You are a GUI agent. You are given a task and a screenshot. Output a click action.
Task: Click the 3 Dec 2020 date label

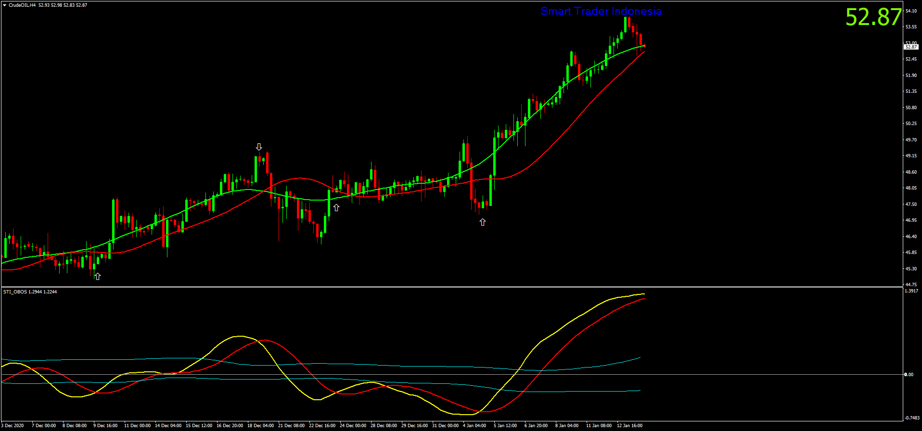tap(13, 426)
